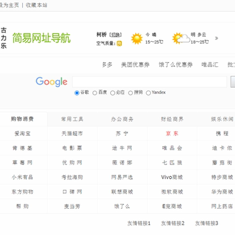This screenshot has height=235, width=235.
Task: Open the red 京东 link
Action: pos(172,133)
